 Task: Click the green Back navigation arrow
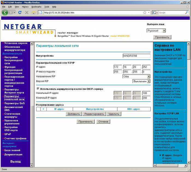(5, 13)
